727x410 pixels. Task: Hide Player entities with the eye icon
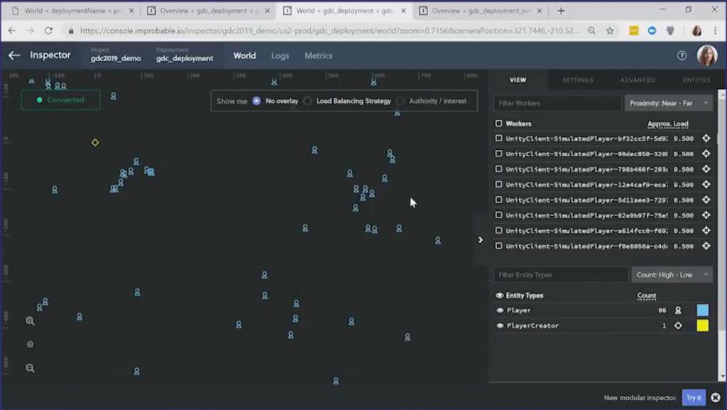tap(500, 311)
